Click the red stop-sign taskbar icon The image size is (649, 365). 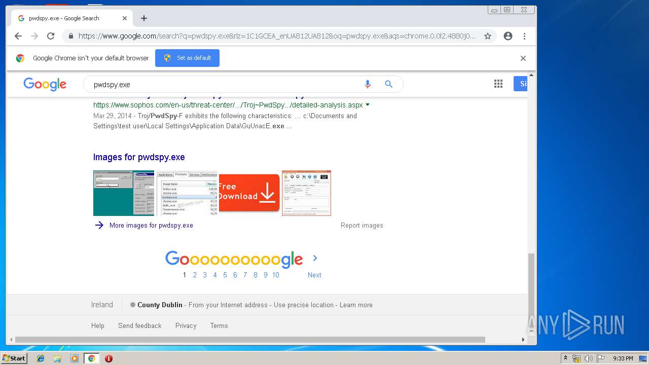point(109,358)
